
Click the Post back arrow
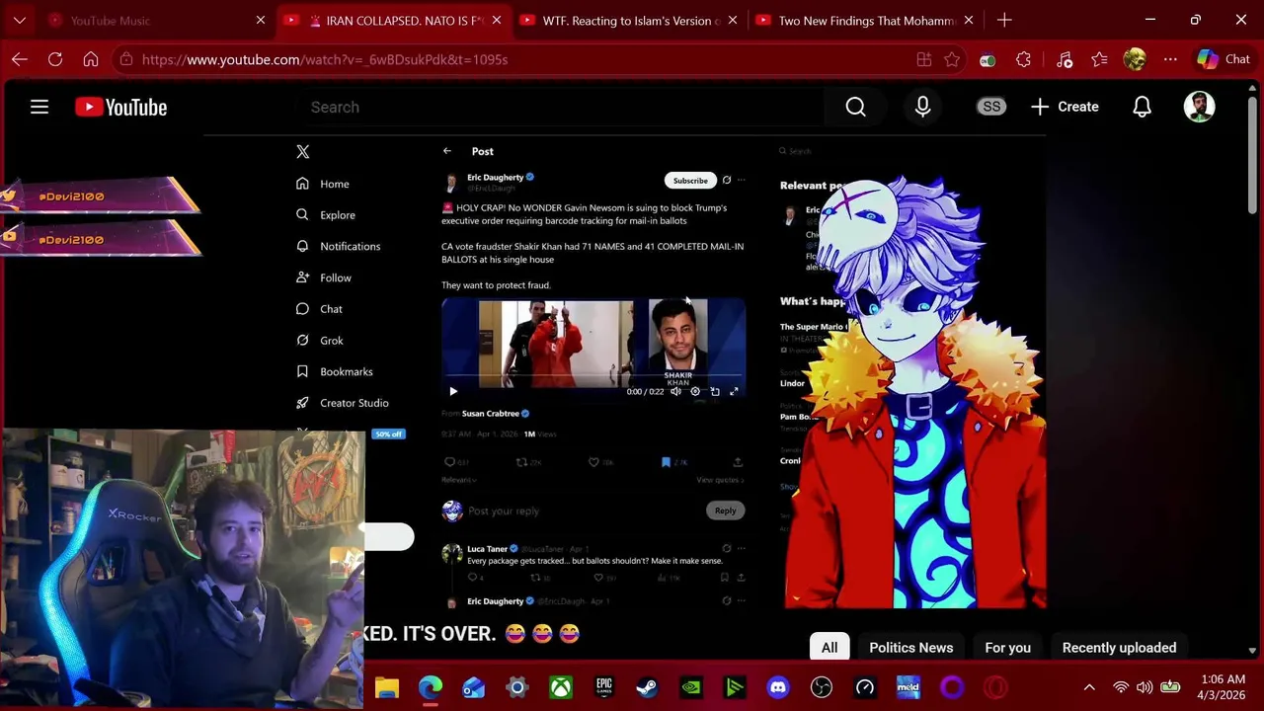447,151
